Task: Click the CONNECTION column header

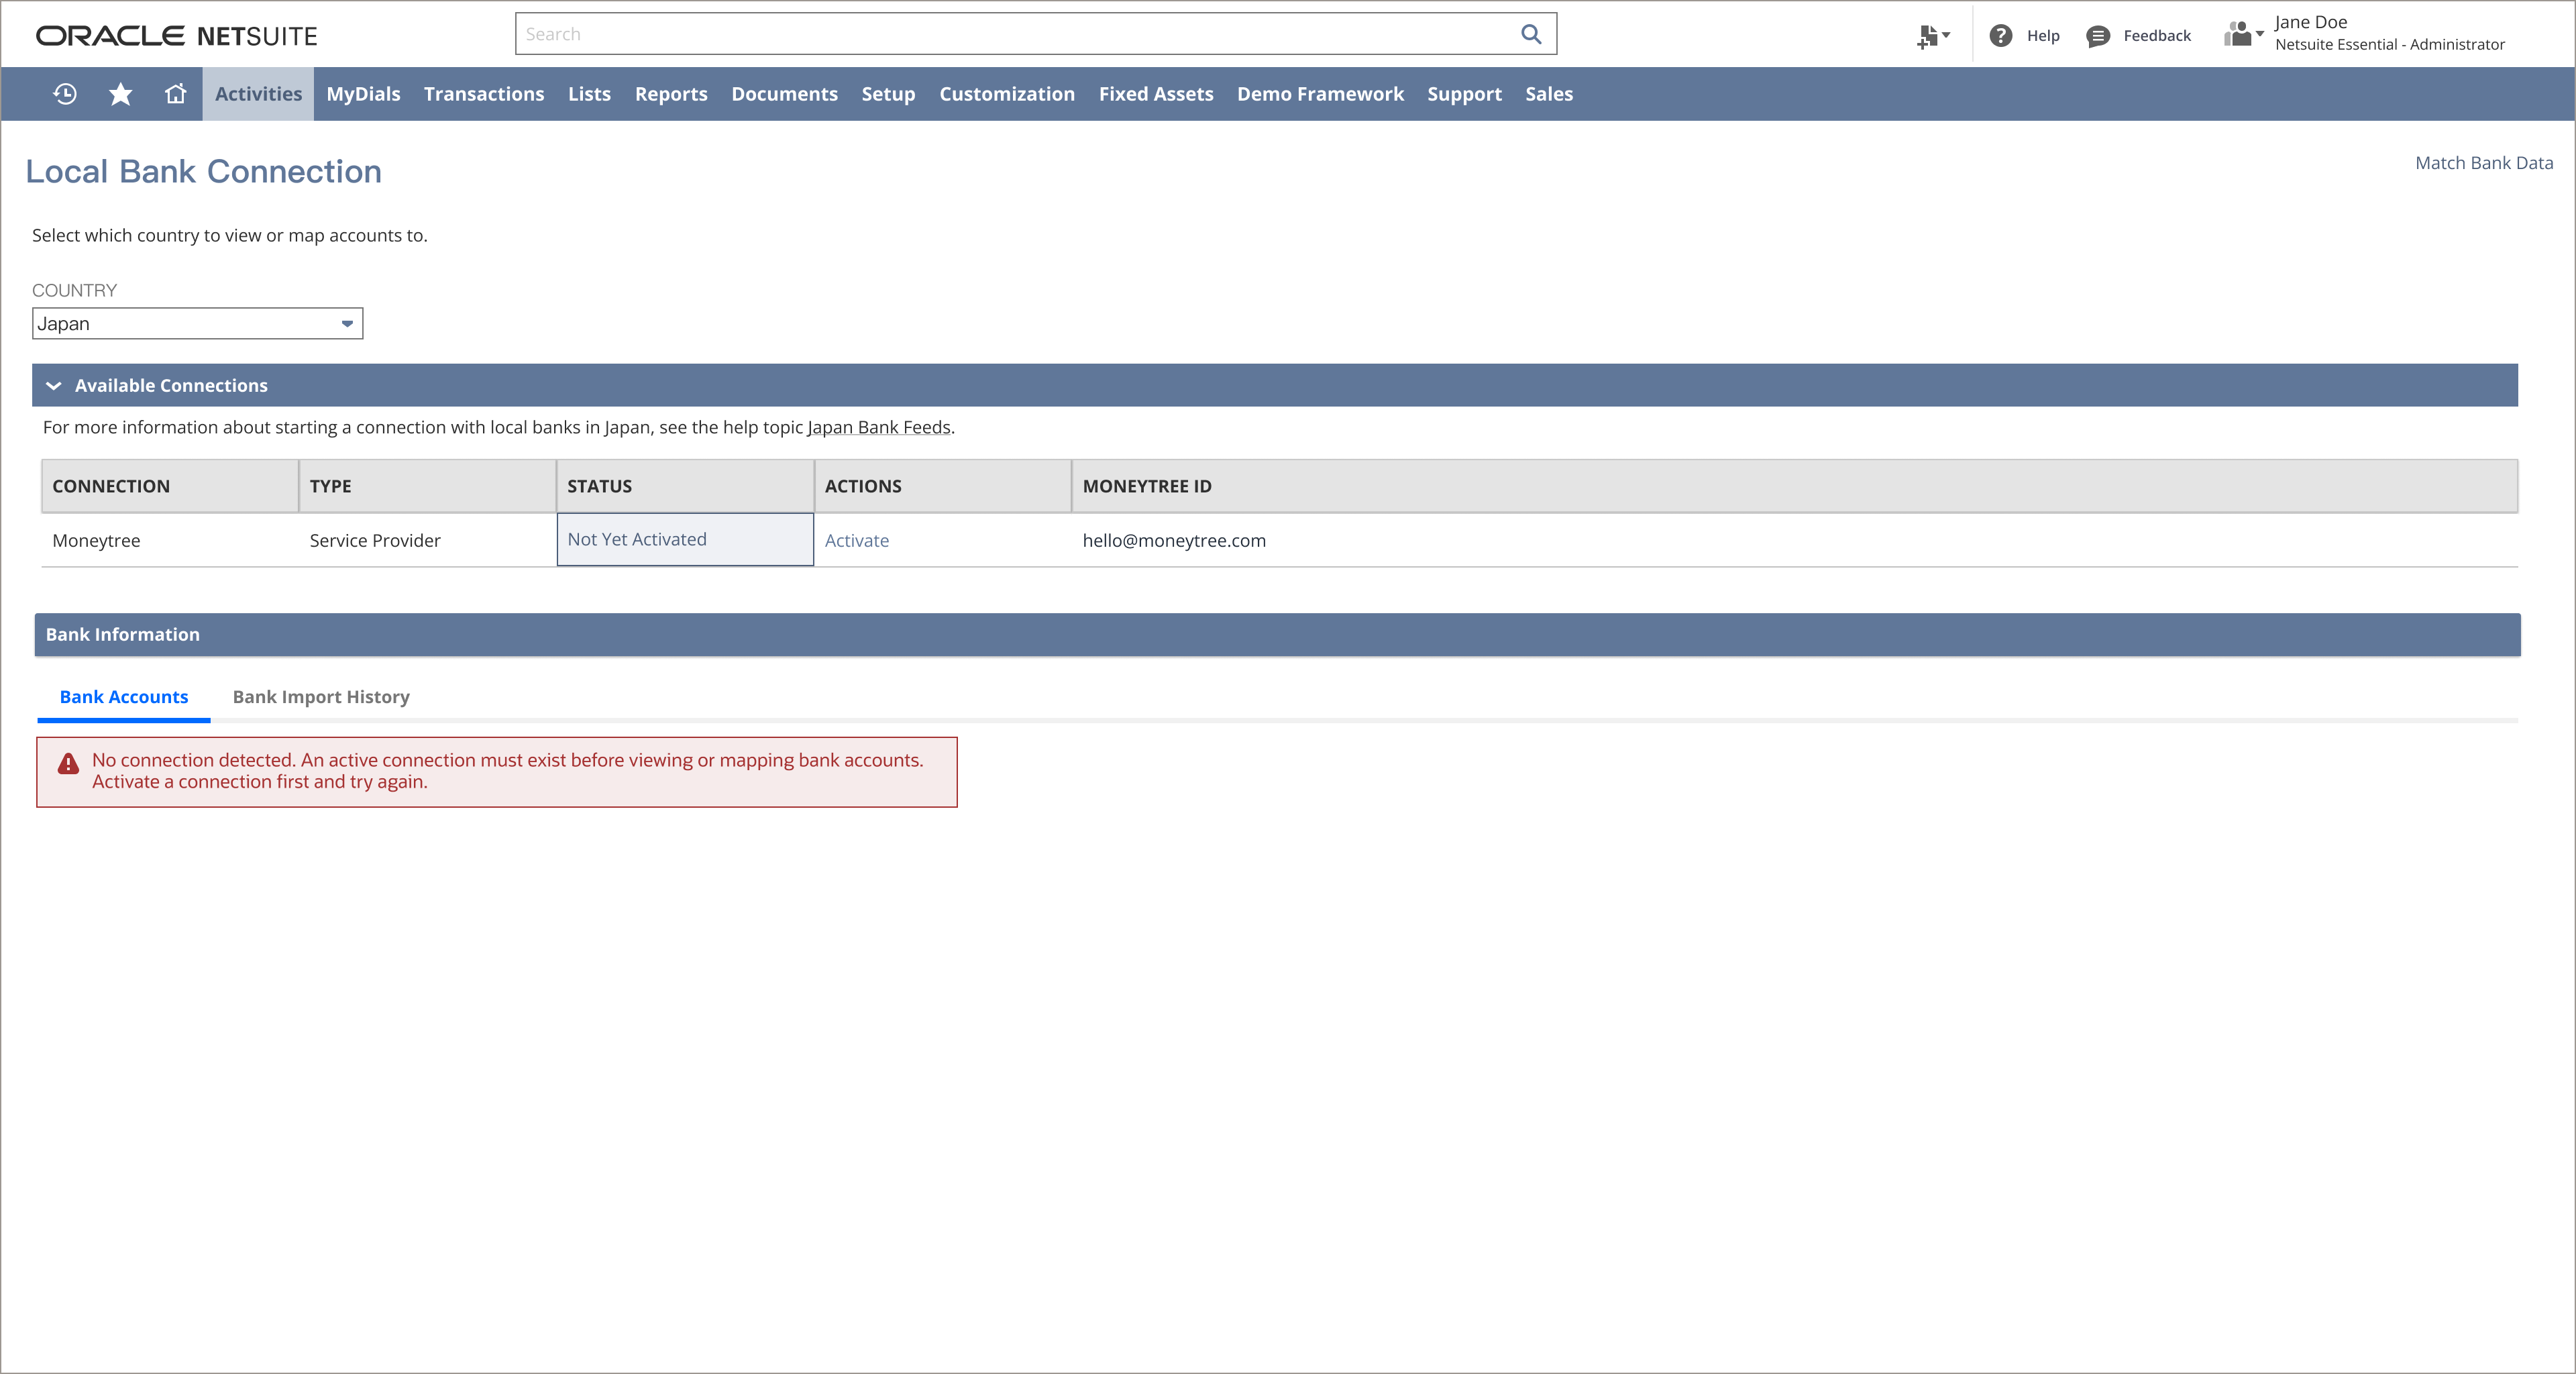Action: pos(170,486)
